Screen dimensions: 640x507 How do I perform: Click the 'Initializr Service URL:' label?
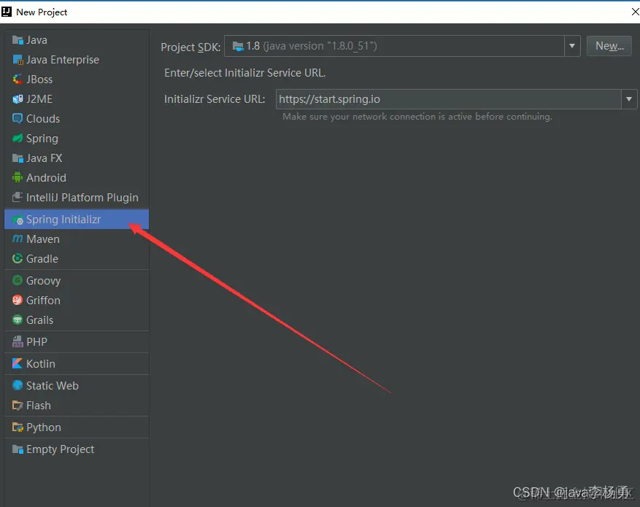pyautogui.click(x=215, y=99)
